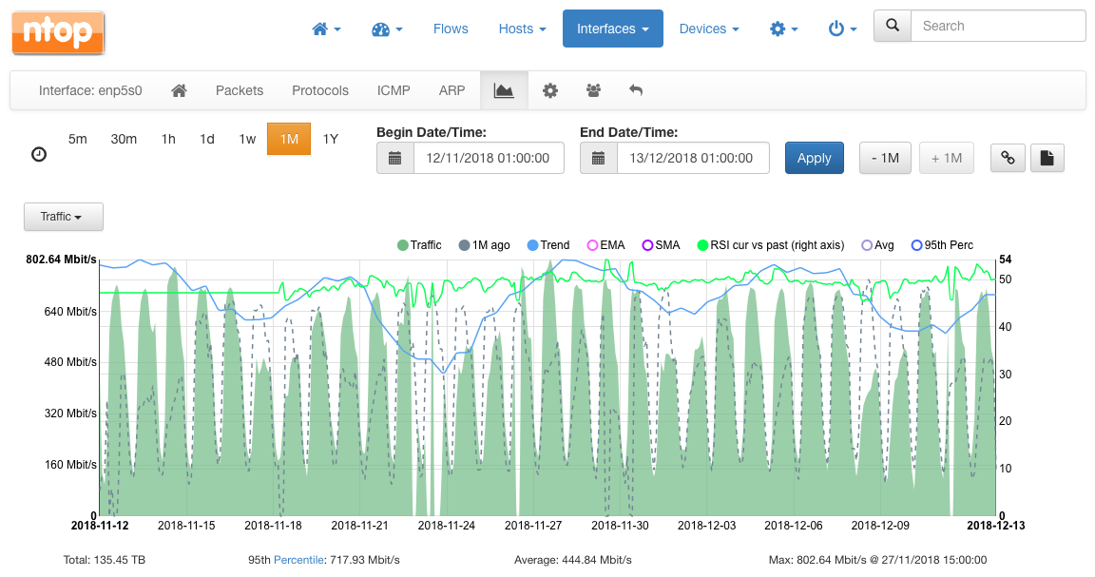Copy chart permalink with link icon
The width and height of the screenshot is (1095, 577).
click(x=1008, y=158)
